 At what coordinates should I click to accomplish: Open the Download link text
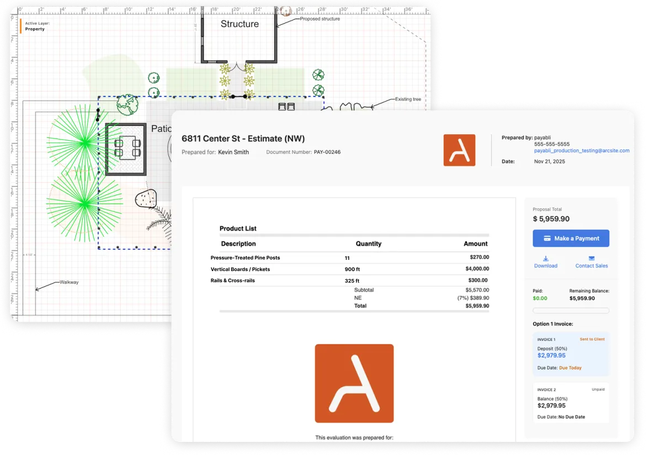click(x=545, y=265)
